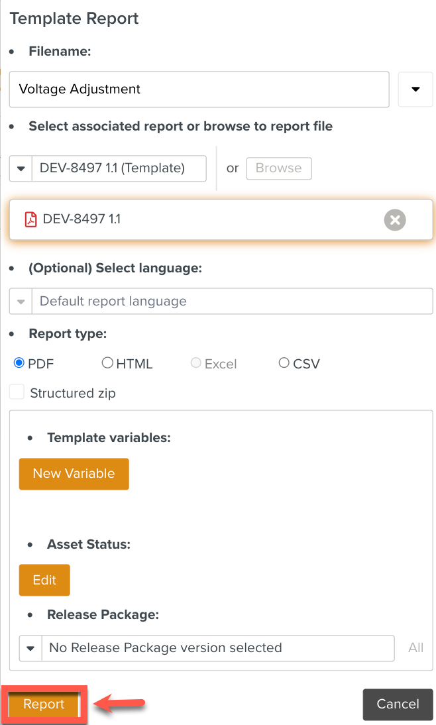This screenshot has height=725, width=436.
Task: Click the New Variable button
Action: point(74,474)
